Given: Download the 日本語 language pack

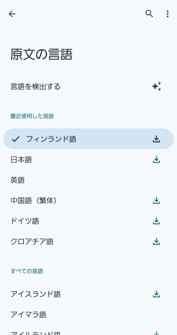Looking at the screenshot, I should point(156,159).
